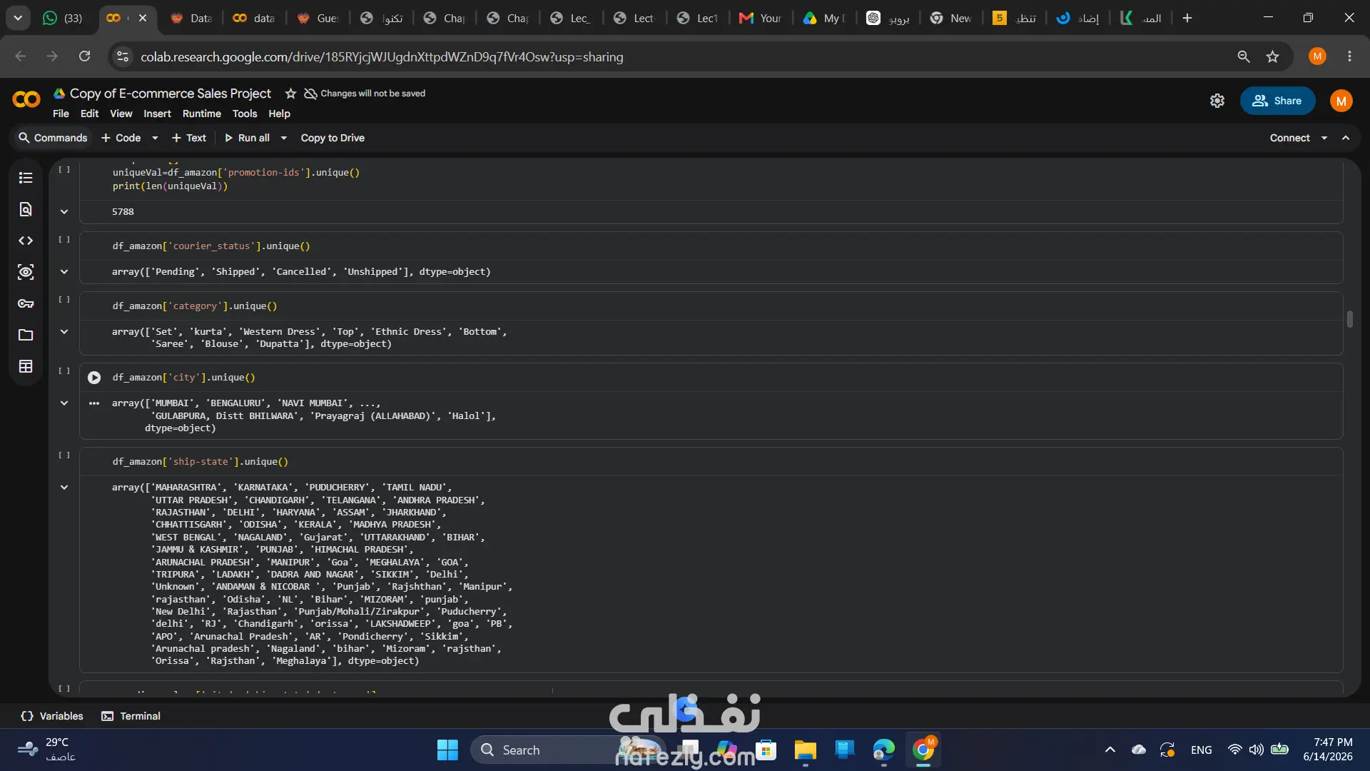1370x771 pixels.
Task: Add a Code cell
Action: tap(121, 138)
